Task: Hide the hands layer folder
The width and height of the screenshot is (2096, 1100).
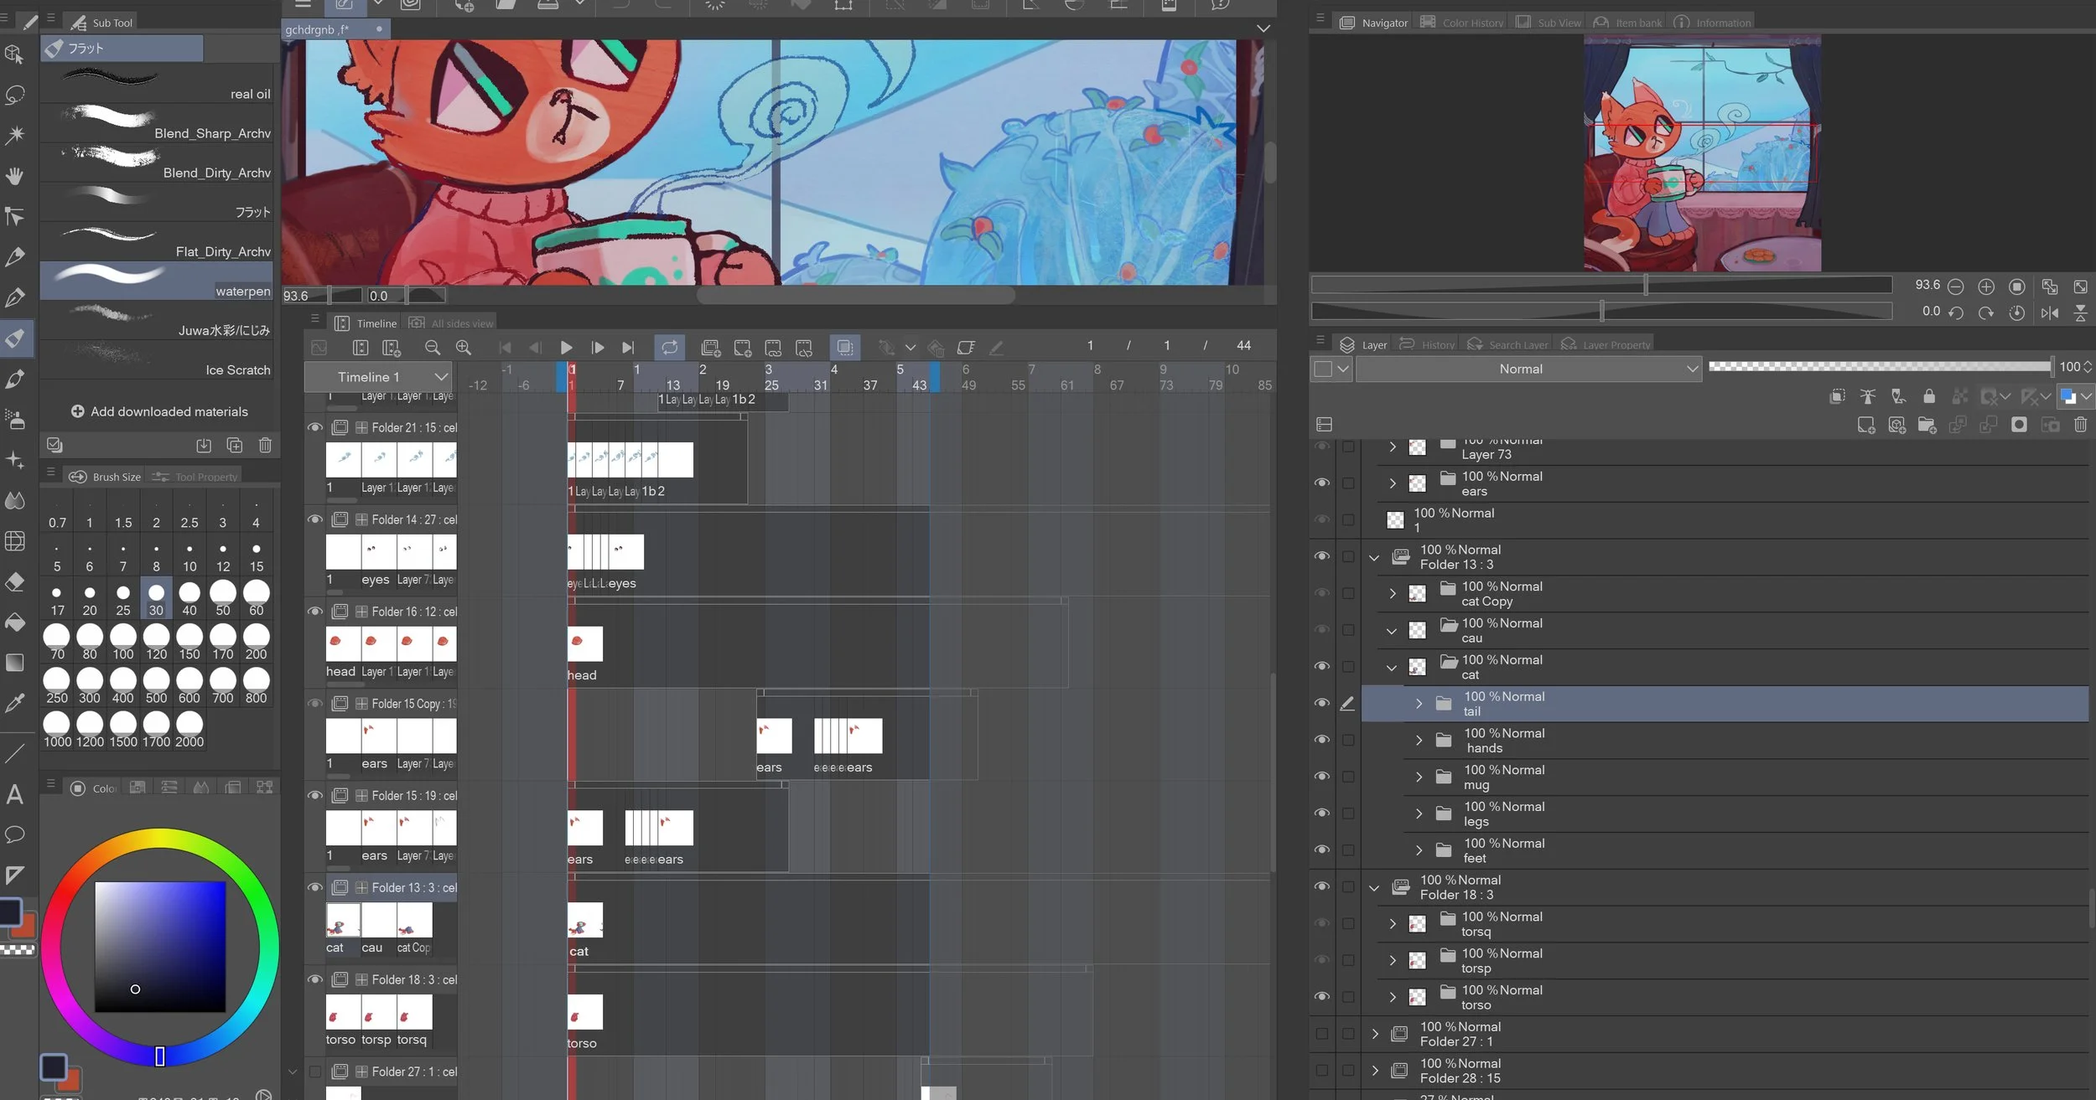Action: [1322, 740]
